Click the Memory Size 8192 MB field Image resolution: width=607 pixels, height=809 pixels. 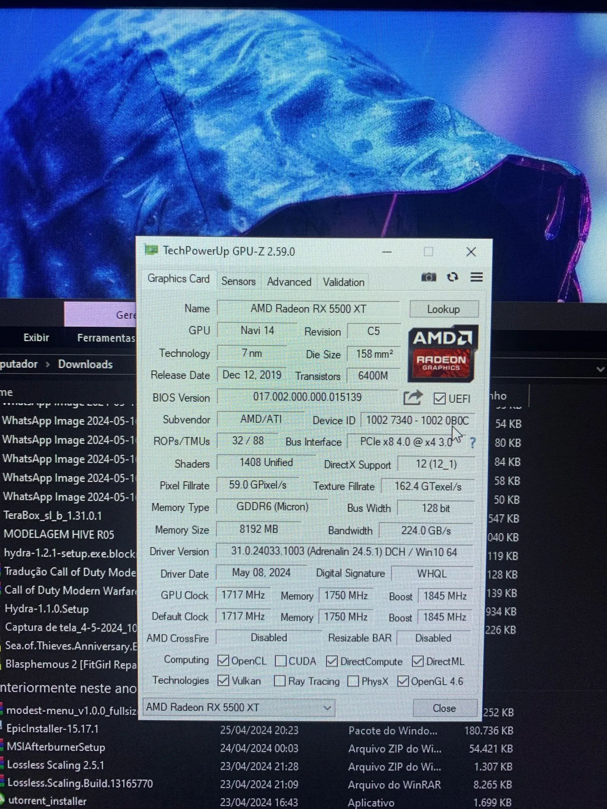[x=259, y=529]
